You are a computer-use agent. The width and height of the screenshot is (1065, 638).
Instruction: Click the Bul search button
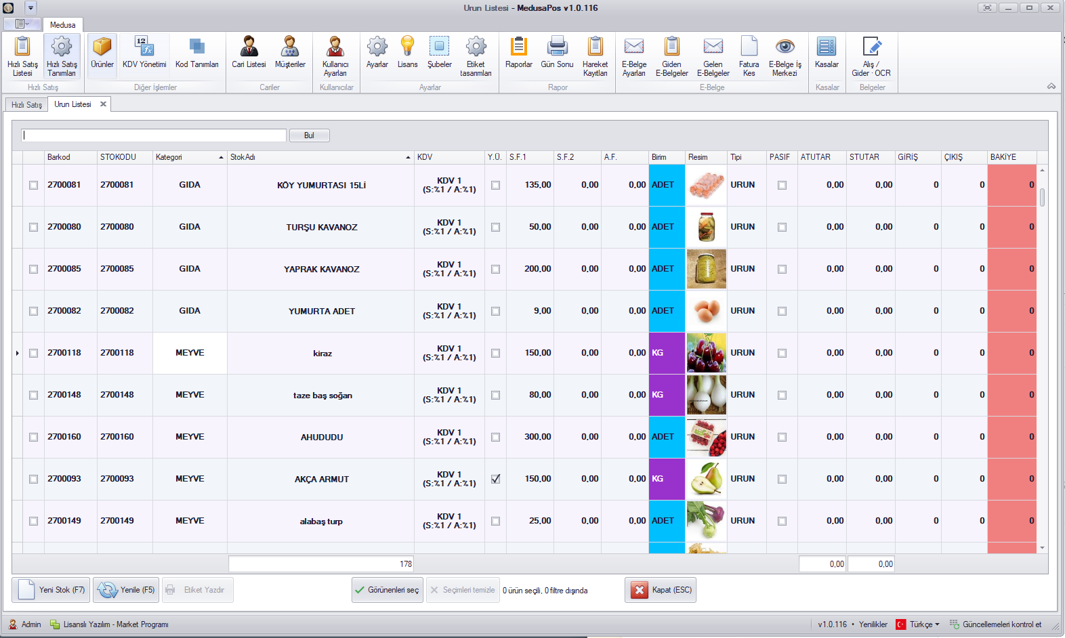309,135
